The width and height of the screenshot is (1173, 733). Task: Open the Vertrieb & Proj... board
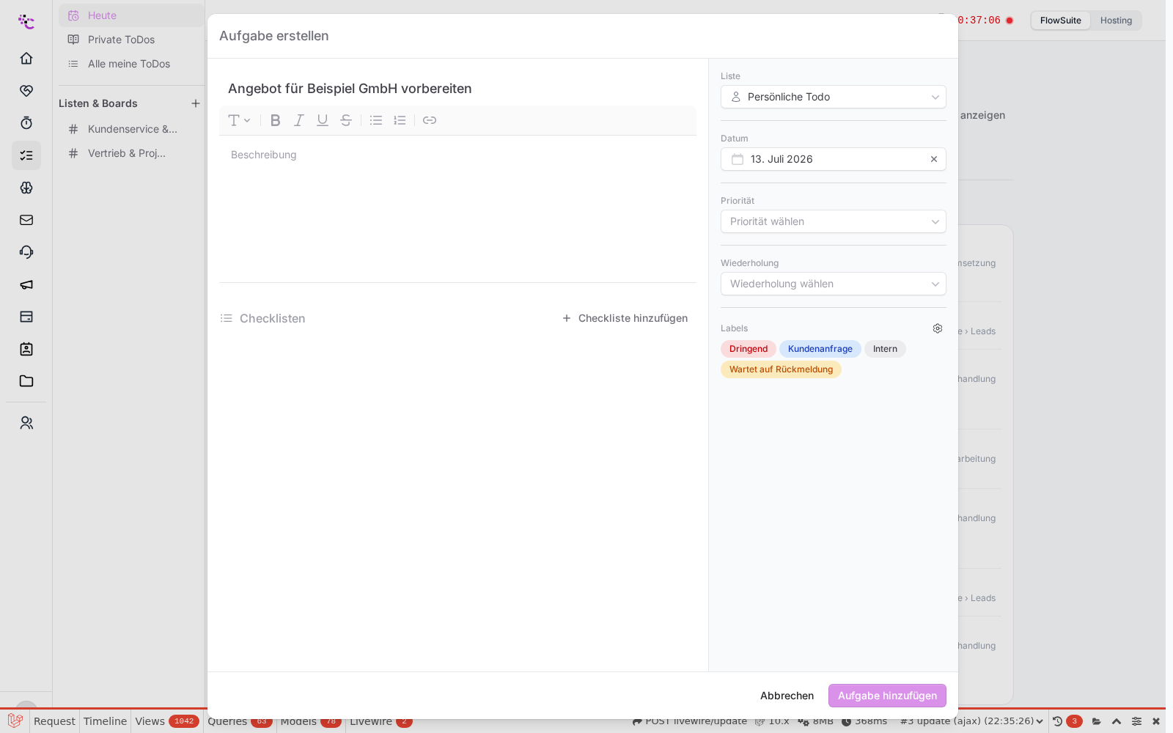[131, 153]
